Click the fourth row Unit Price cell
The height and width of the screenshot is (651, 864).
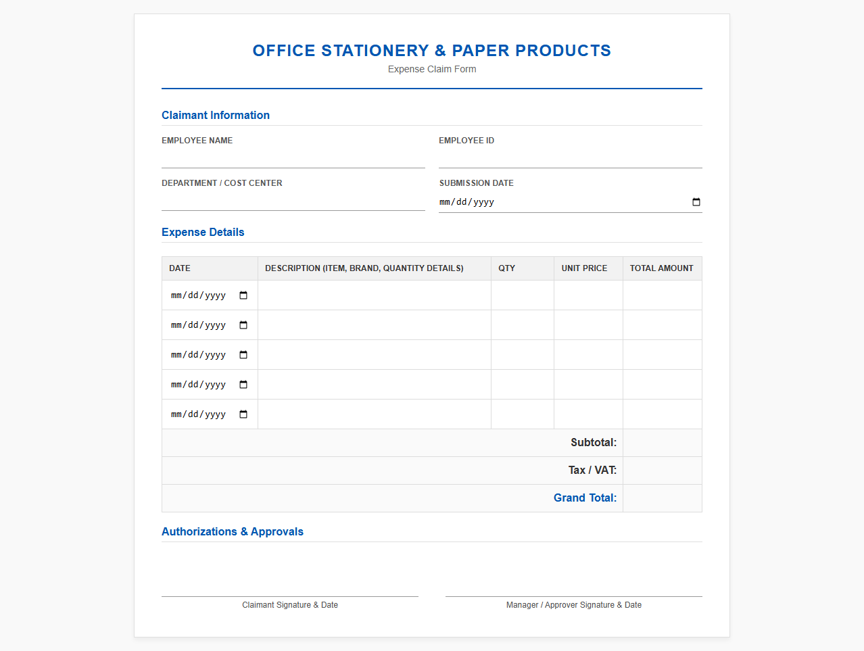[588, 385]
